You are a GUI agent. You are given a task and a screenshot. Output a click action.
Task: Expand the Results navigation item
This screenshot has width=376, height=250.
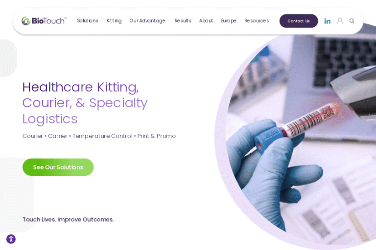click(x=183, y=21)
